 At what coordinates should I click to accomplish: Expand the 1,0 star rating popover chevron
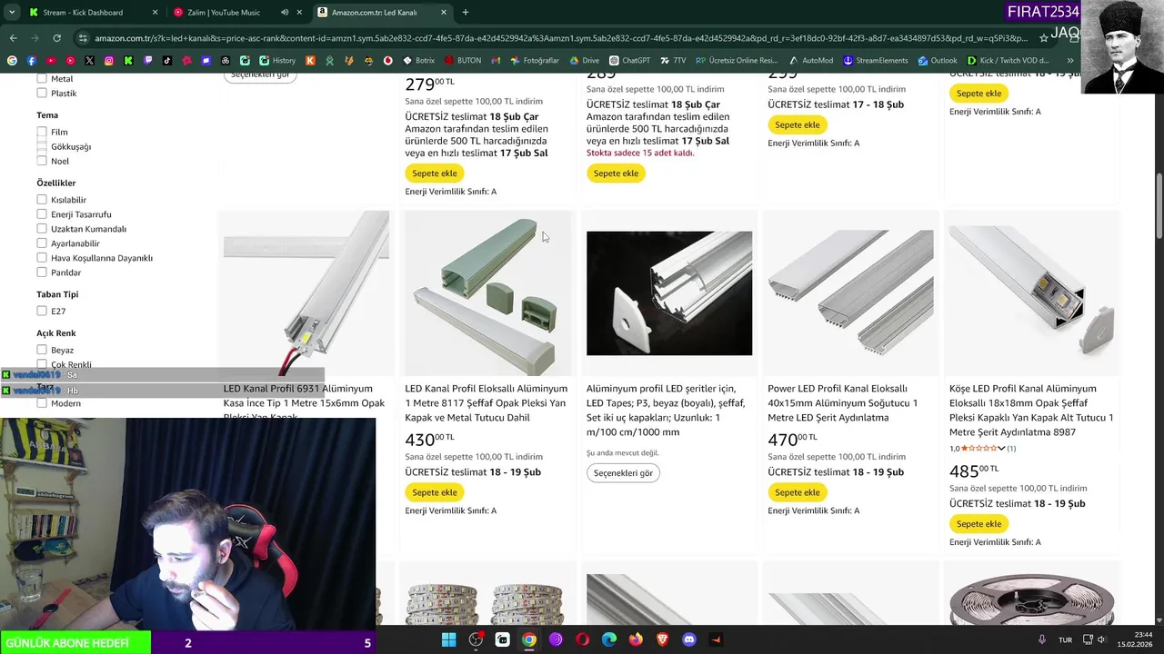[1001, 448]
